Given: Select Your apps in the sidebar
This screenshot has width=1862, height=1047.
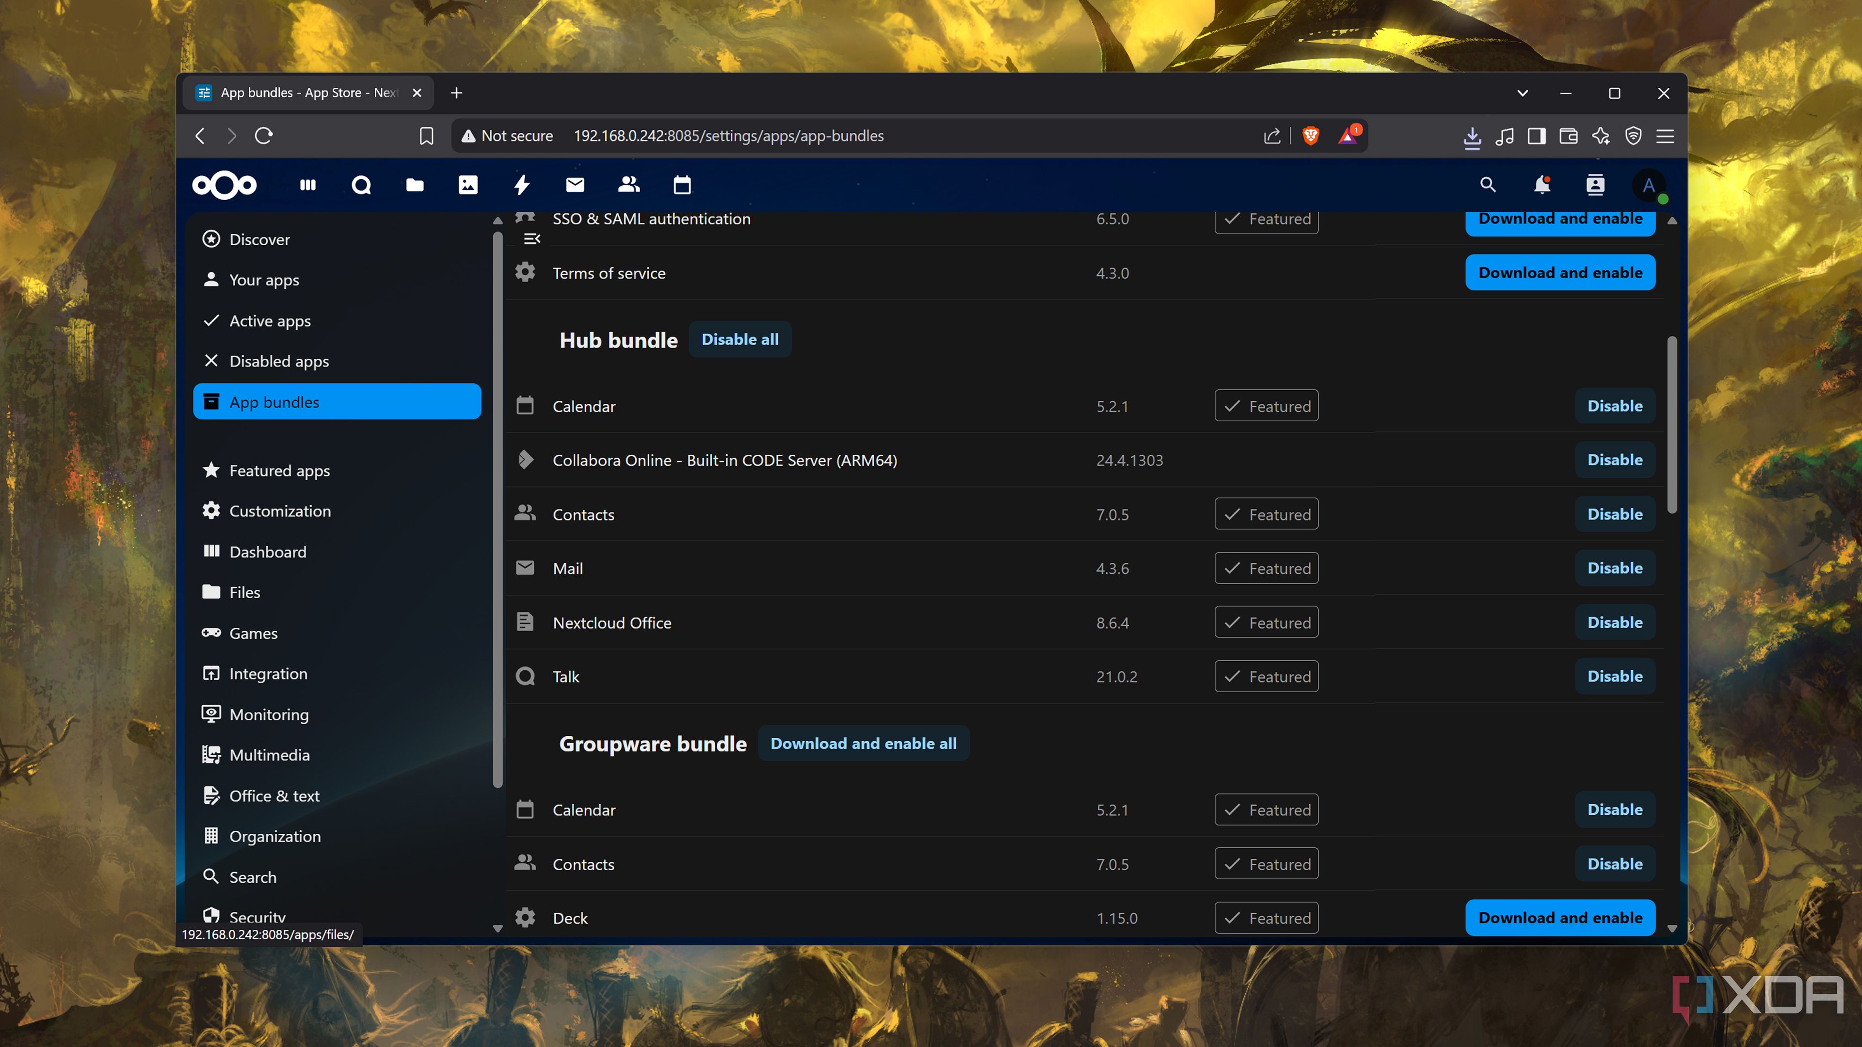Looking at the screenshot, I should click(337, 280).
